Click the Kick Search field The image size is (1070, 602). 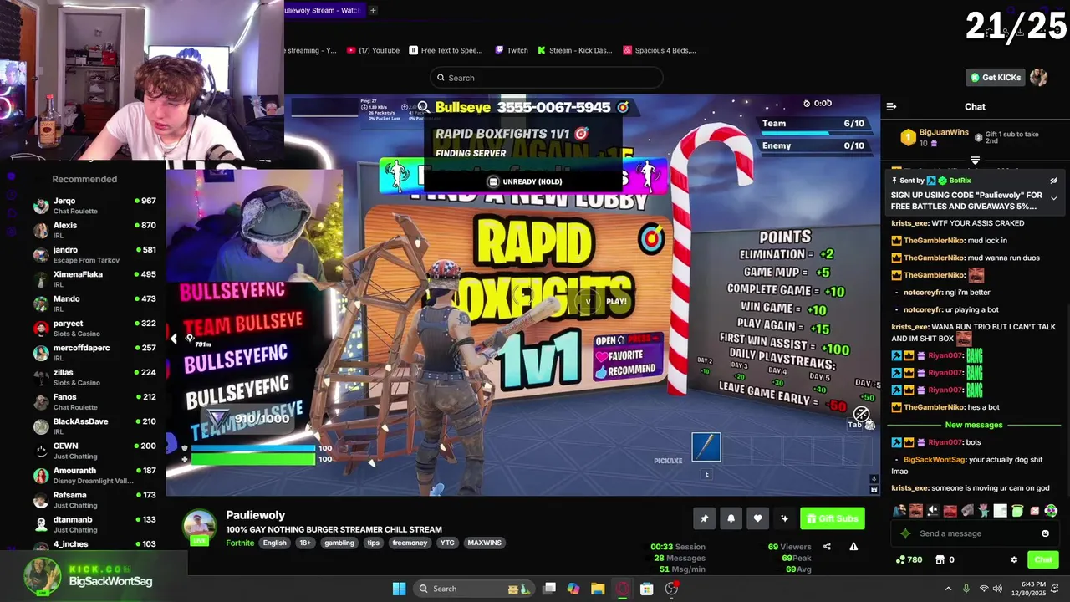[x=547, y=78]
